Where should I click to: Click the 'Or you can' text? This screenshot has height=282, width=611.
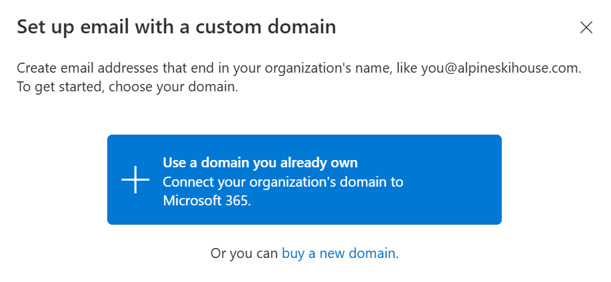tap(245, 253)
